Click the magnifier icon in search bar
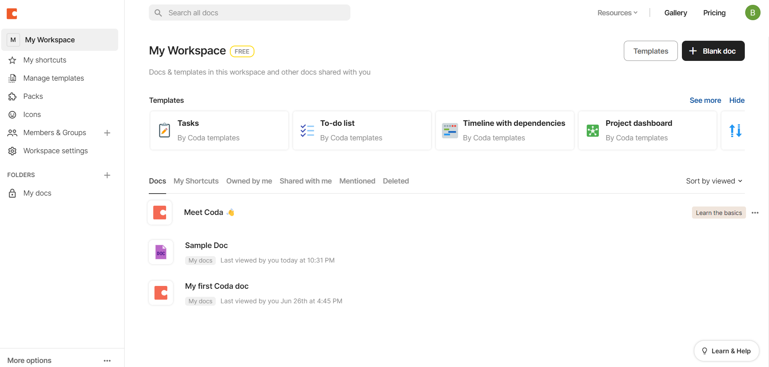769x367 pixels. 158,13
